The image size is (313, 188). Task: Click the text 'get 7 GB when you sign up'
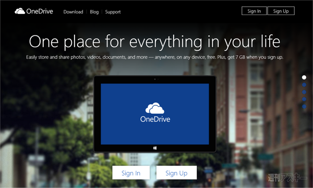255,57
